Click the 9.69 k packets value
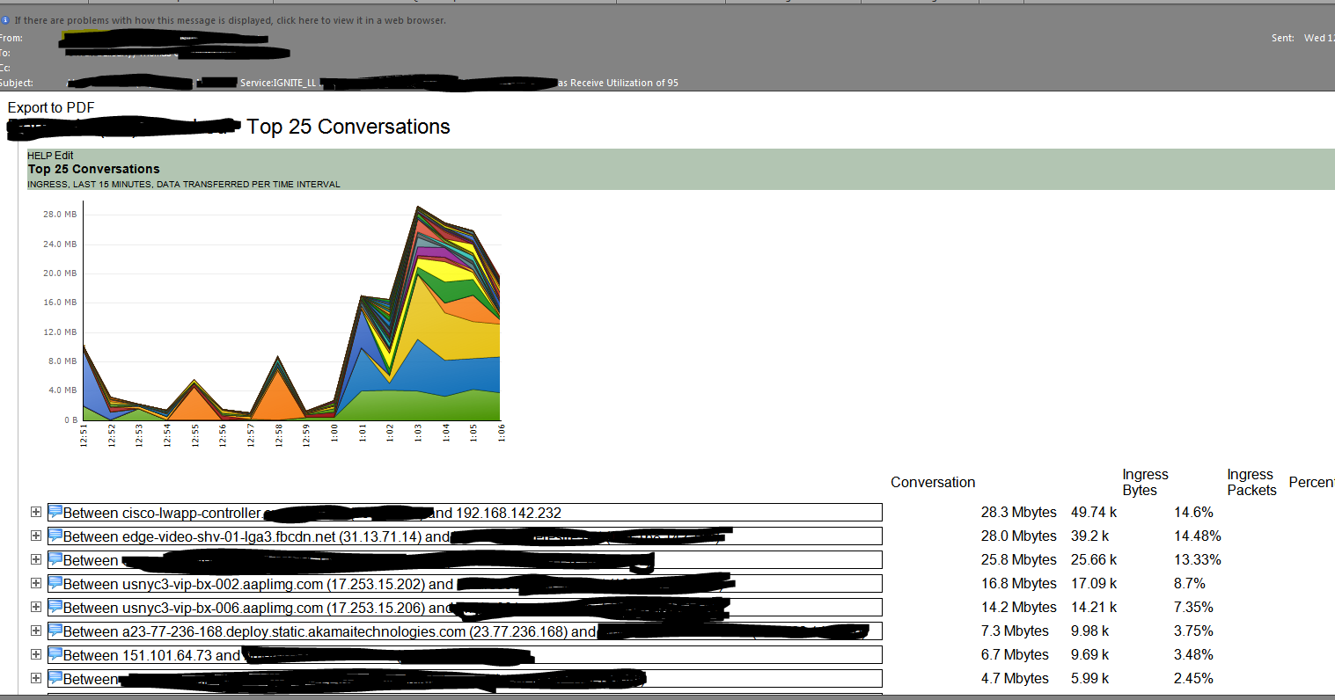Image resolution: width=1335 pixels, height=700 pixels. pos(1090,654)
